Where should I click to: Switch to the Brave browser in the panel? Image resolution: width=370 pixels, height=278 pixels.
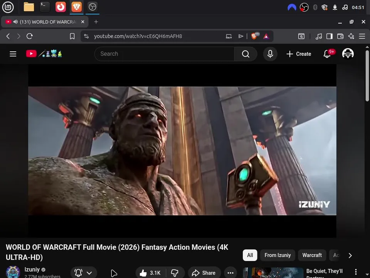tap(77, 7)
